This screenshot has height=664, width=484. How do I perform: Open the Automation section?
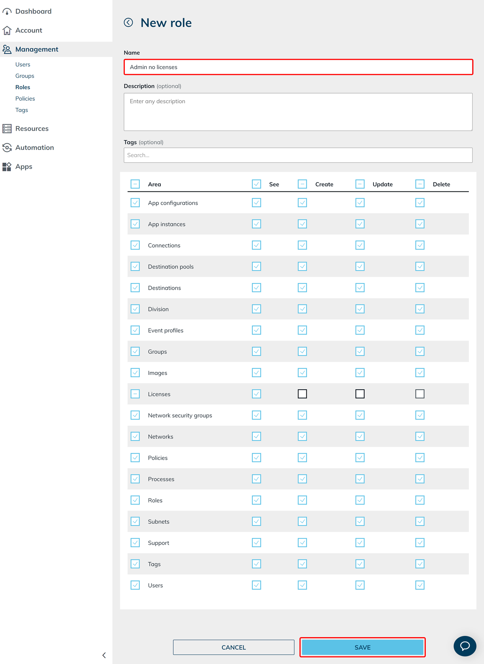pyautogui.click(x=34, y=148)
